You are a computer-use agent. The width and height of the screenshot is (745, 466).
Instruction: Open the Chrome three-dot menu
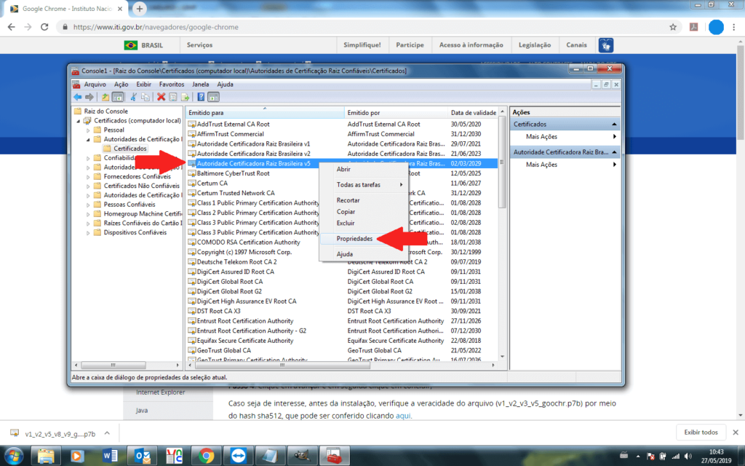tap(734, 27)
